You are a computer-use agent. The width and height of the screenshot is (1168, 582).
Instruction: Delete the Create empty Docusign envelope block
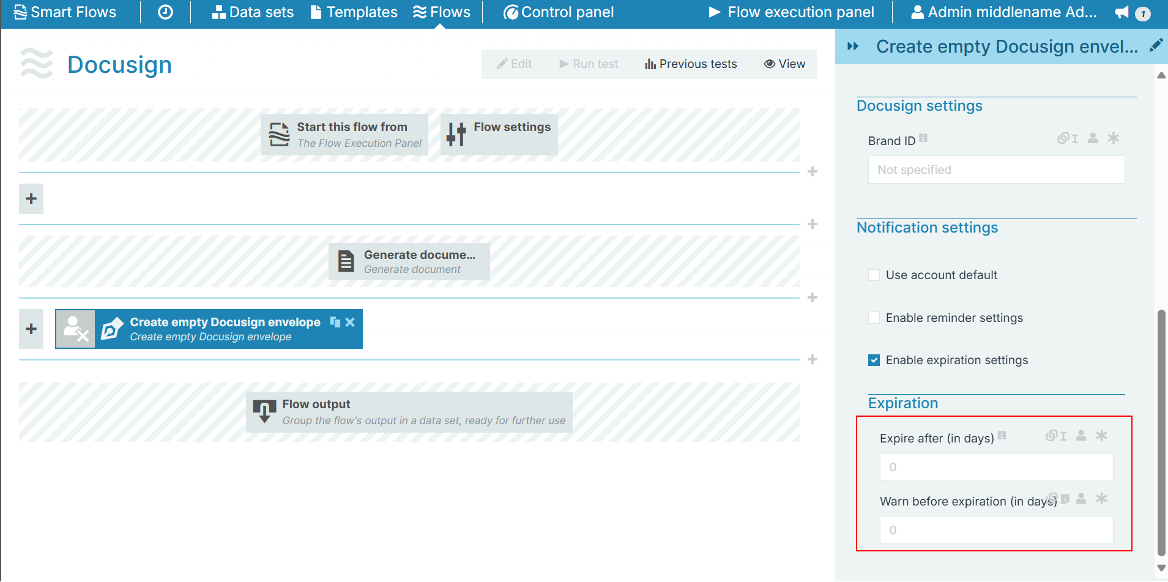(350, 322)
